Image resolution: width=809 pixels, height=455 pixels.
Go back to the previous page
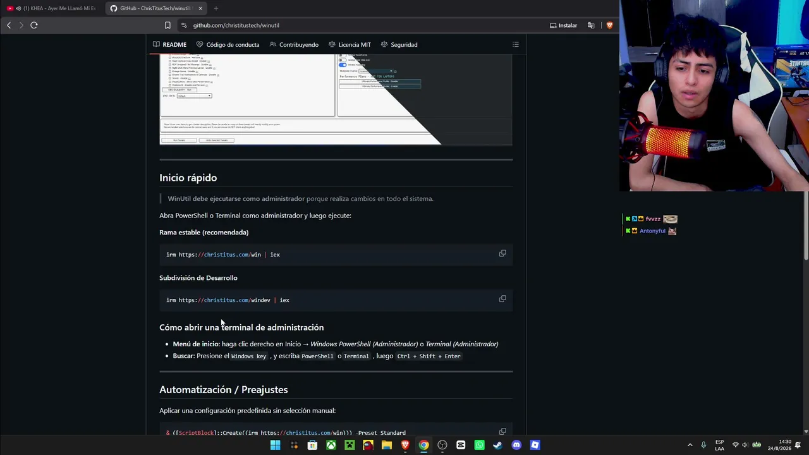pyautogui.click(x=9, y=25)
